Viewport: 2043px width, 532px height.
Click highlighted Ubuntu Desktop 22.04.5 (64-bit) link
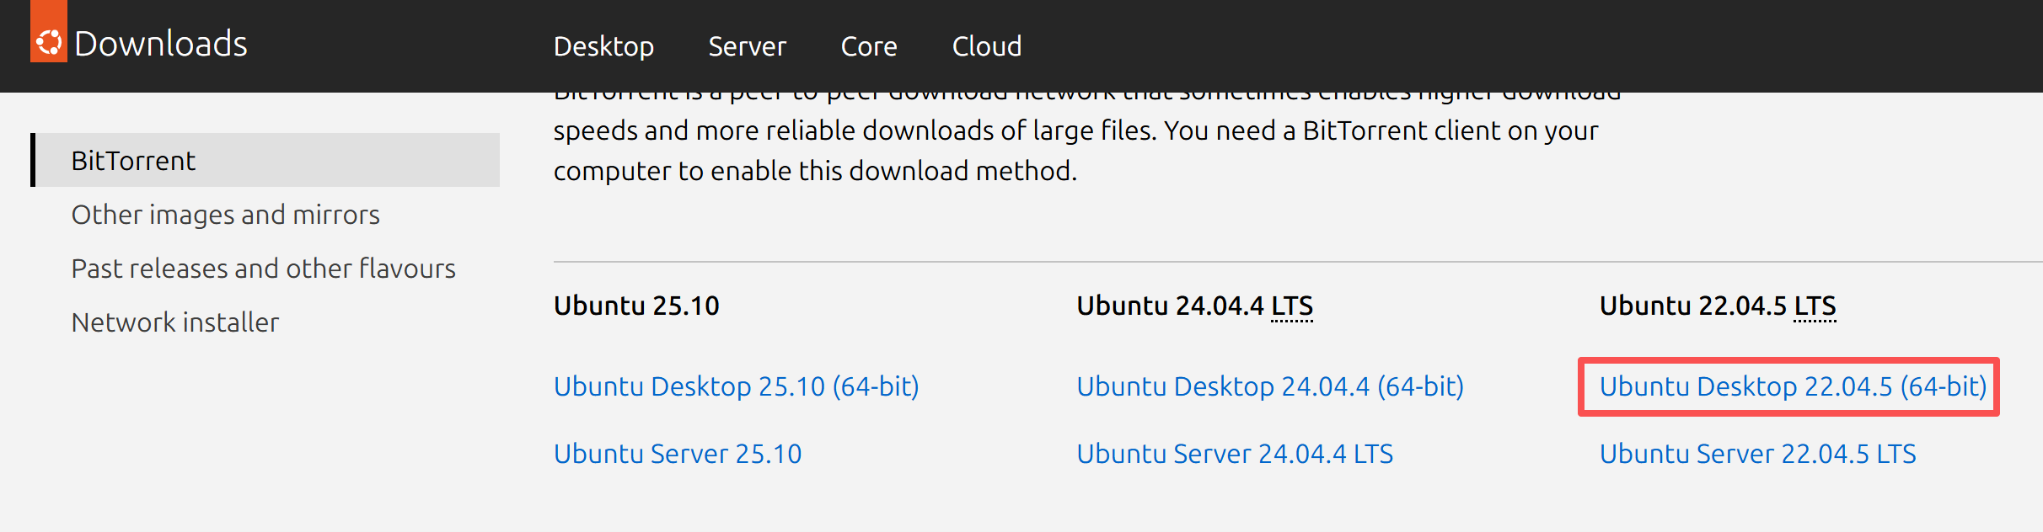[1793, 386]
